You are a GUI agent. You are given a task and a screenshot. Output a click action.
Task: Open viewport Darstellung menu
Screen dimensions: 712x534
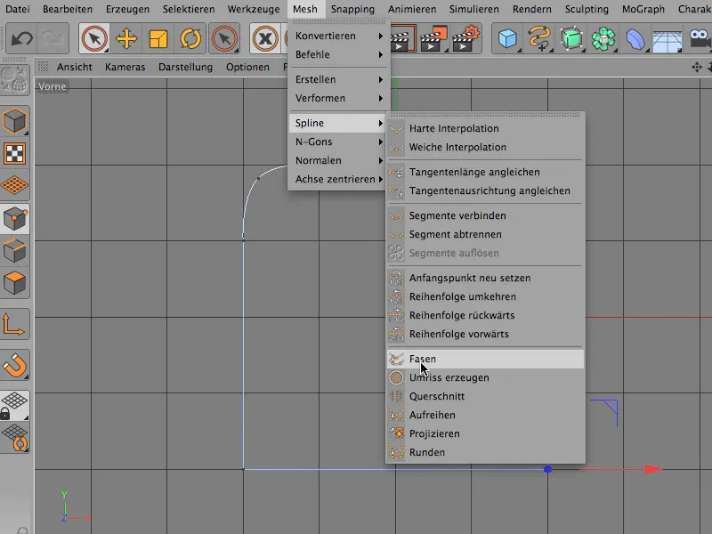tap(185, 68)
